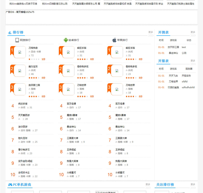The height and width of the screenshot is (193, 203).
Task: Open 看你有多花 thumbnail in 苹果排行
Action: click(x=117, y=71)
